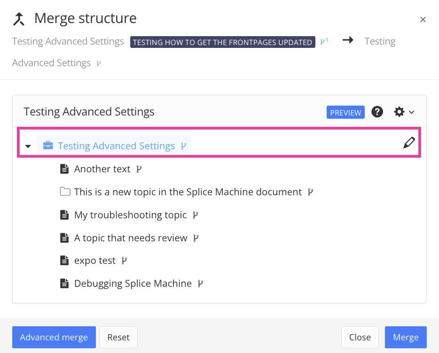Click the folder icon for Splice Machine topic
This screenshot has height=353, width=439.
[64, 192]
